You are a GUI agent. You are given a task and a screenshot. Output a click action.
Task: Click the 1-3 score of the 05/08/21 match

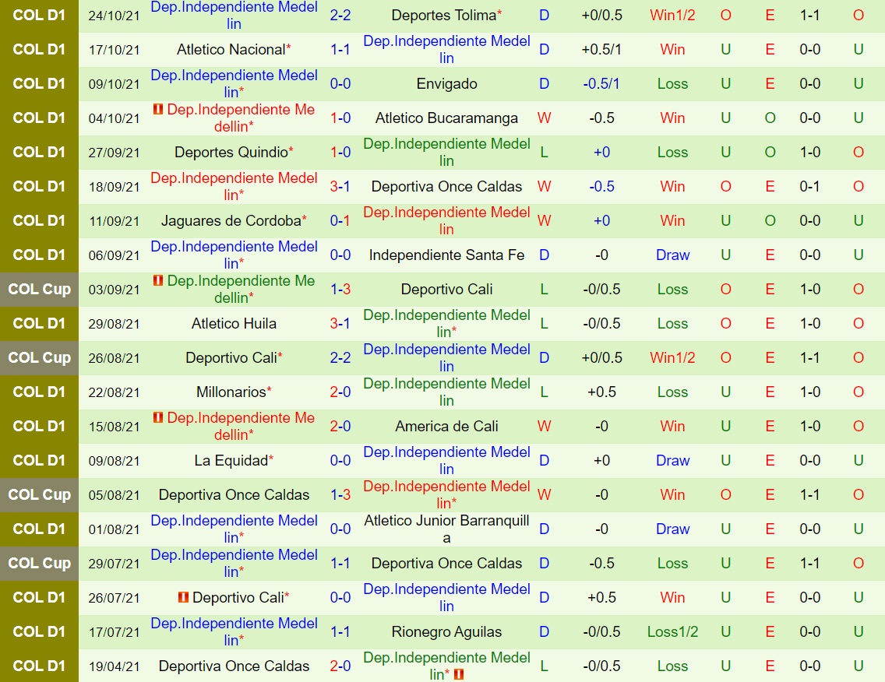click(340, 494)
